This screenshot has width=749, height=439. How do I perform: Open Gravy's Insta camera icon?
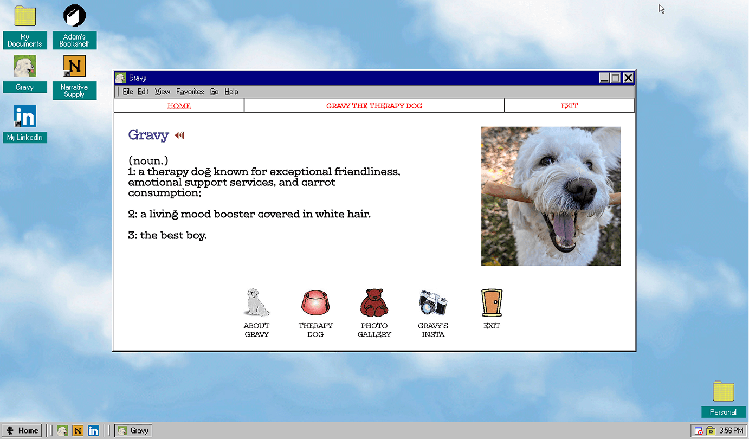433,302
